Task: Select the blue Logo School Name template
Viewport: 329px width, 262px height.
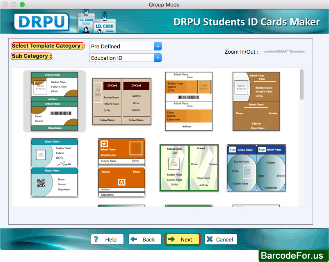Action: 256,168
